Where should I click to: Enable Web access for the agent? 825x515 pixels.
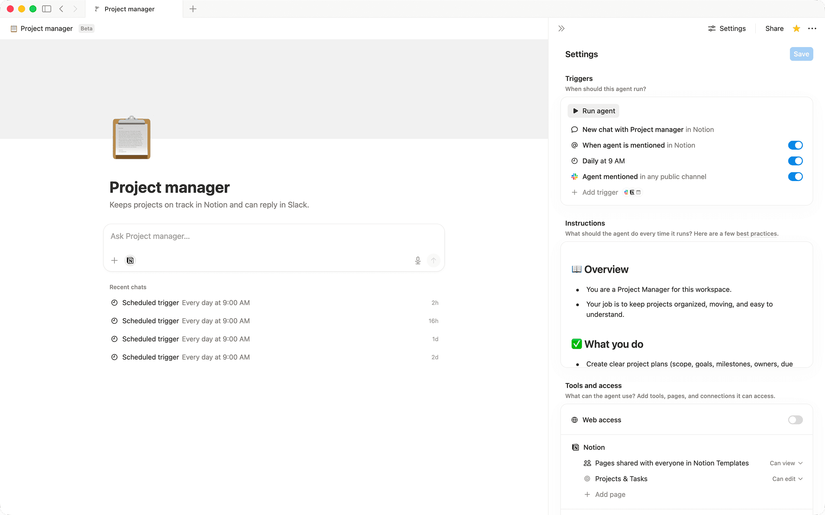[795, 420]
